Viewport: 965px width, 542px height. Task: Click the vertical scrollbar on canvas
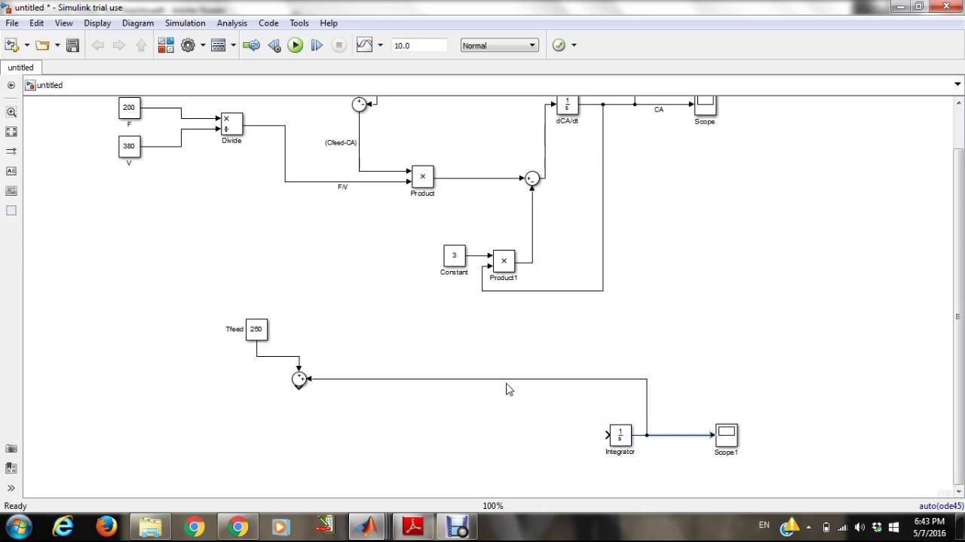point(958,316)
